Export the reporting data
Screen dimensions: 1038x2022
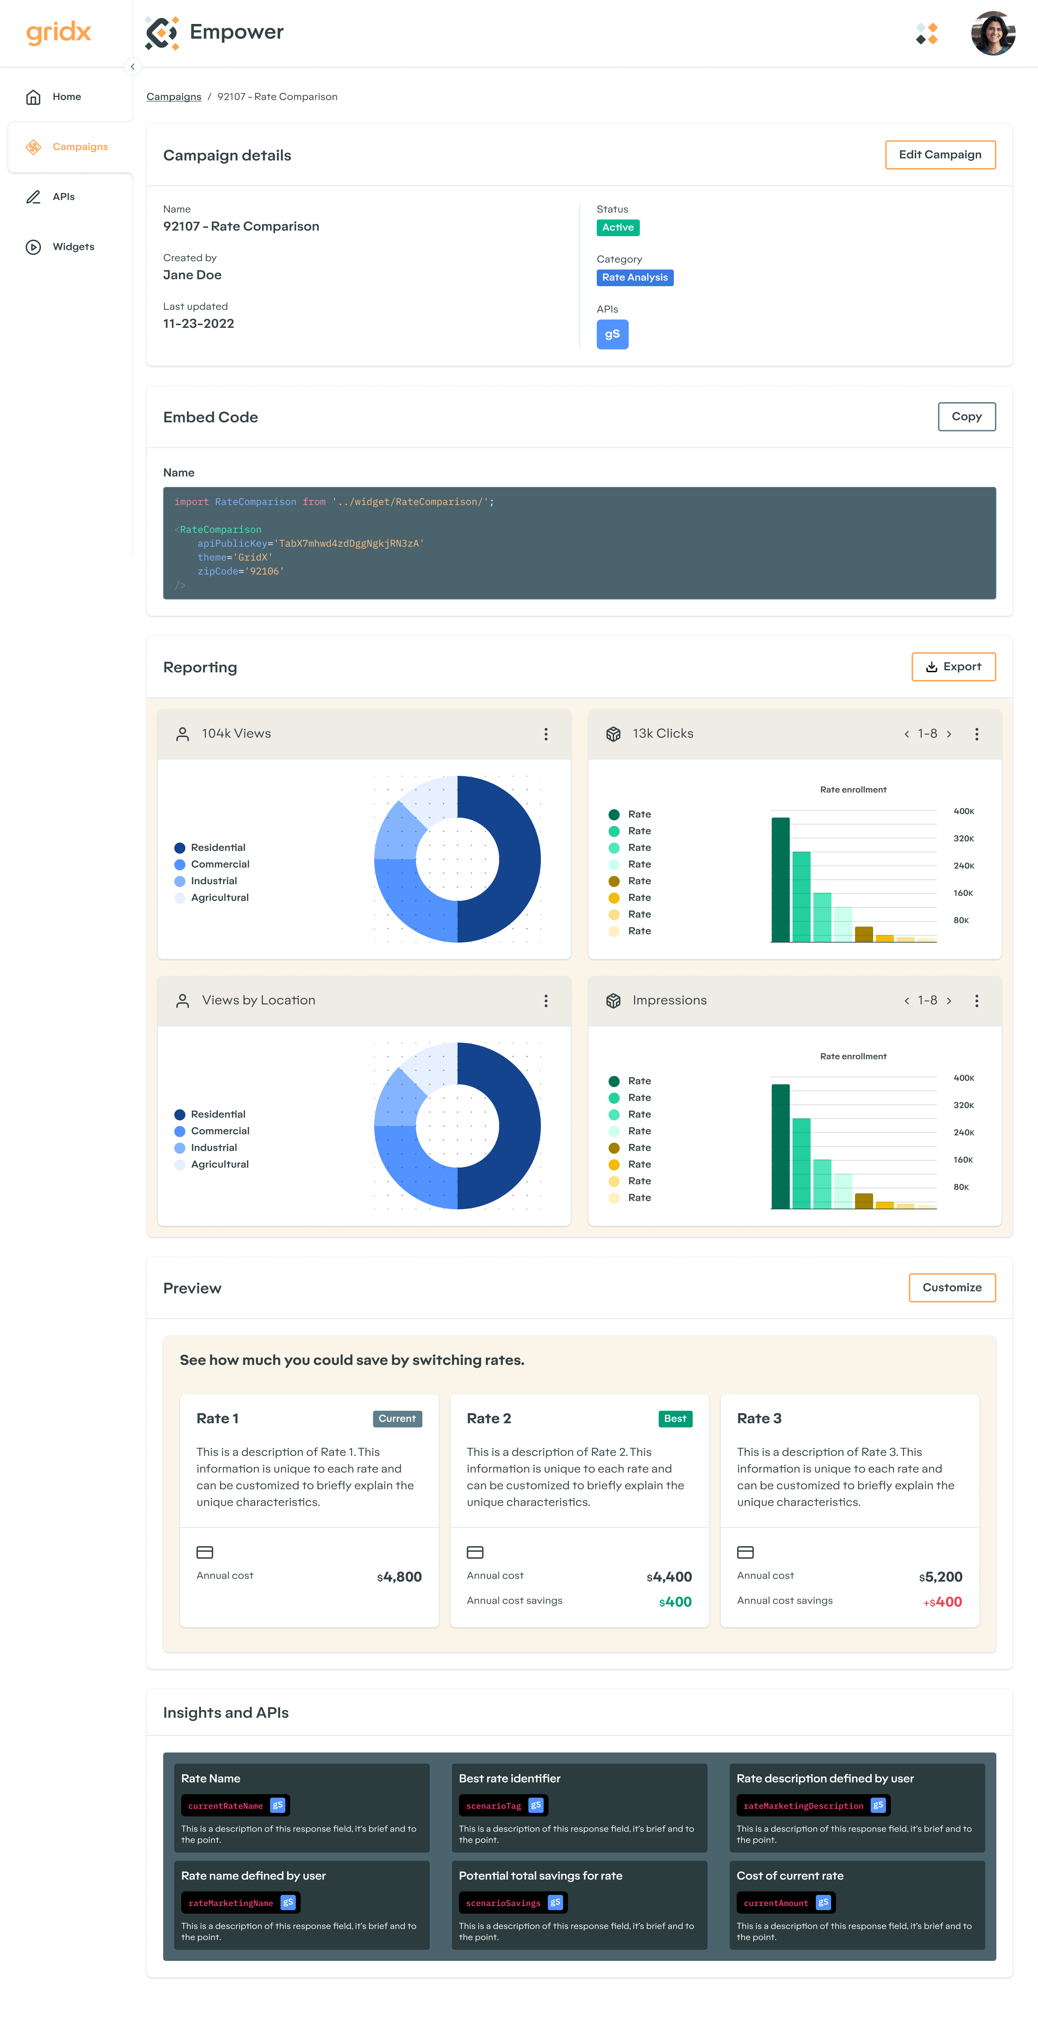pos(953,666)
